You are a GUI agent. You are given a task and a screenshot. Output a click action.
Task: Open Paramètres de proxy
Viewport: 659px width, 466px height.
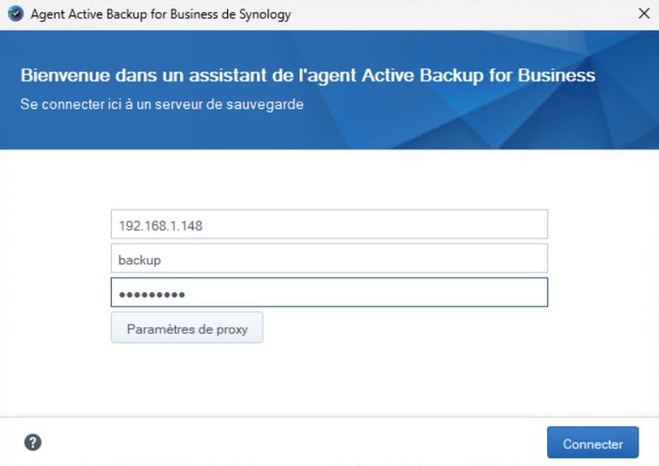point(186,328)
